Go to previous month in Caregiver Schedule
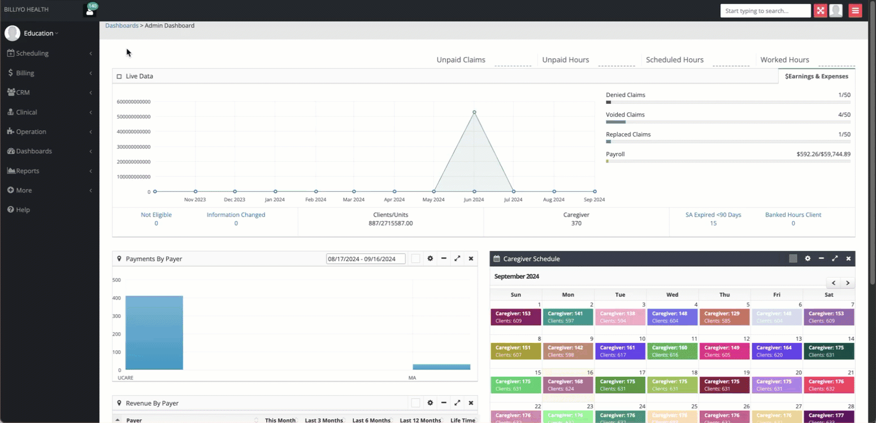The height and width of the screenshot is (423, 876). [834, 283]
